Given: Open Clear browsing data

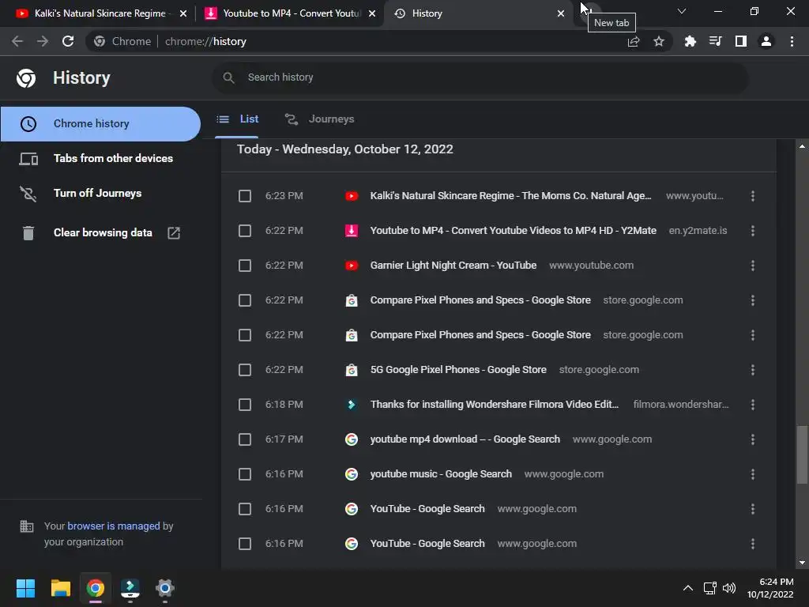Looking at the screenshot, I should (103, 233).
